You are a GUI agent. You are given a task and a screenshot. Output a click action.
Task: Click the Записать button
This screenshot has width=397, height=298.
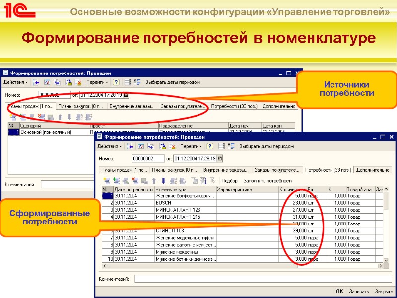(x=358, y=291)
